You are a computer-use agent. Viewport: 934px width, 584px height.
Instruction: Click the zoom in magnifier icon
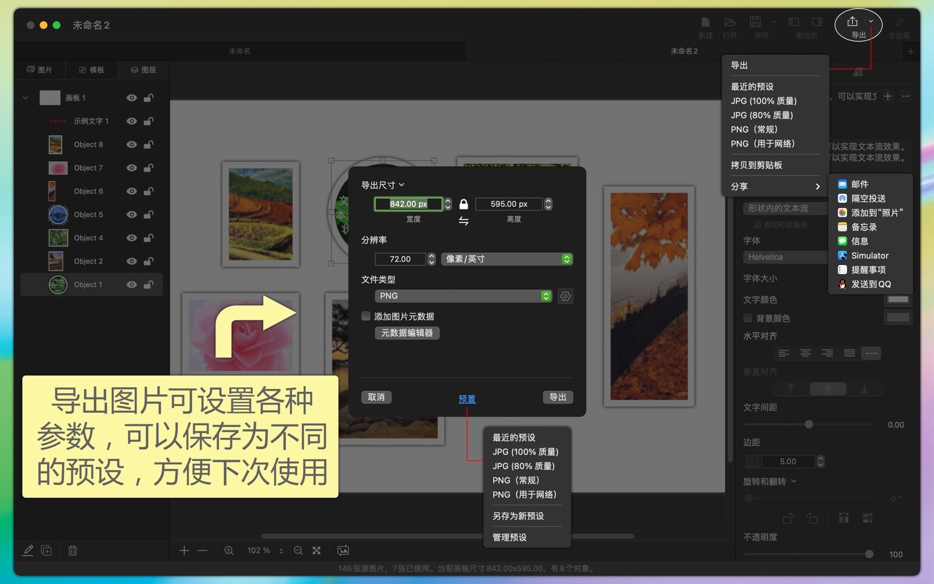[229, 550]
